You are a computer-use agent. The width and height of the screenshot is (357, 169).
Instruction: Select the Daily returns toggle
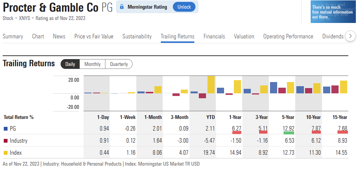70,64
